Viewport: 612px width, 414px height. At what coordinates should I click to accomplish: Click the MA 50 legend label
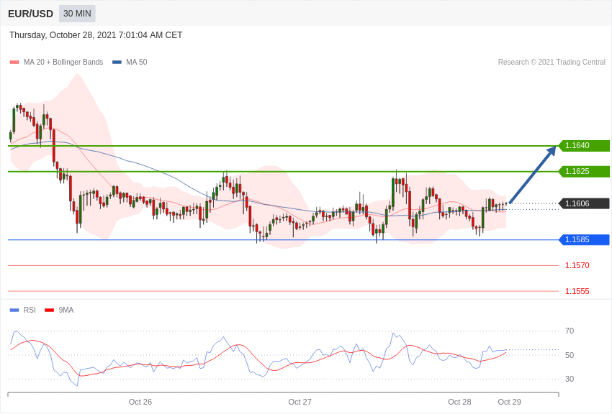(137, 62)
